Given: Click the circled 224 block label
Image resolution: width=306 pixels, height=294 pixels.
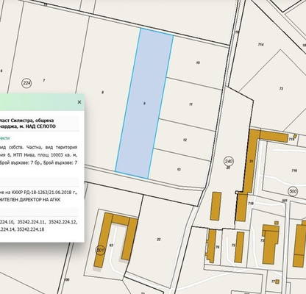Looking at the screenshot, I should click(26, 83).
